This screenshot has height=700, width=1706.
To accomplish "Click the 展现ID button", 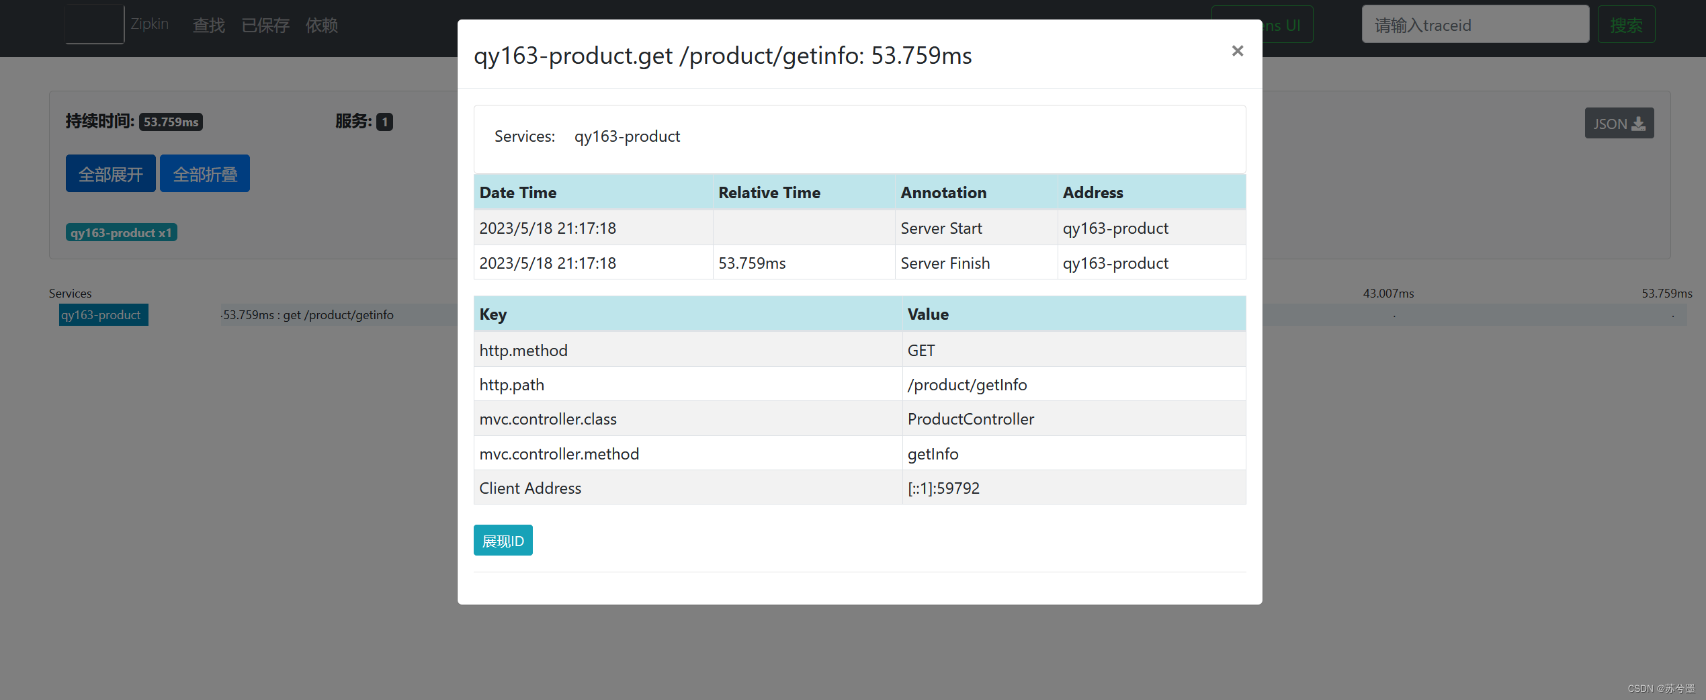I will click(503, 540).
